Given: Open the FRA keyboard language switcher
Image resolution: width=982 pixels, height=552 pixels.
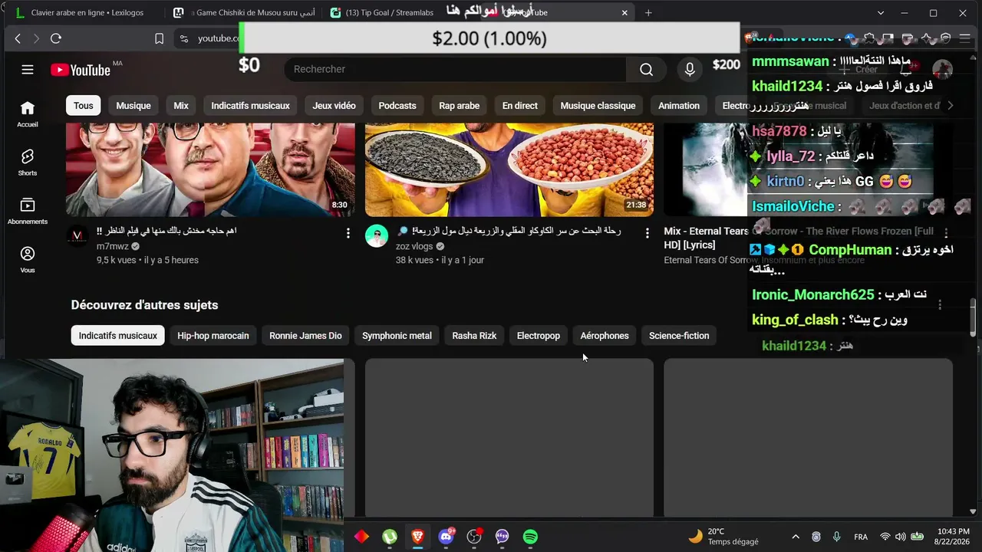Looking at the screenshot, I should [x=861, y=537].
